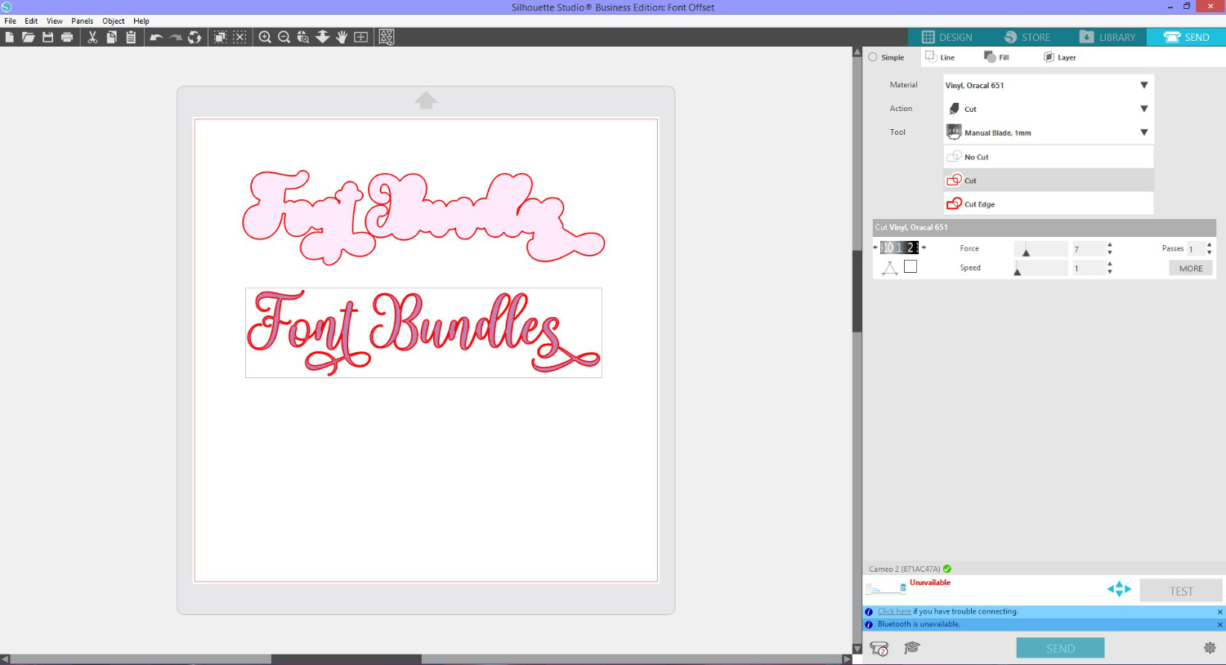The image size is (1226, 665).
Task: Open the File menu
Action: tap(10, 21)
